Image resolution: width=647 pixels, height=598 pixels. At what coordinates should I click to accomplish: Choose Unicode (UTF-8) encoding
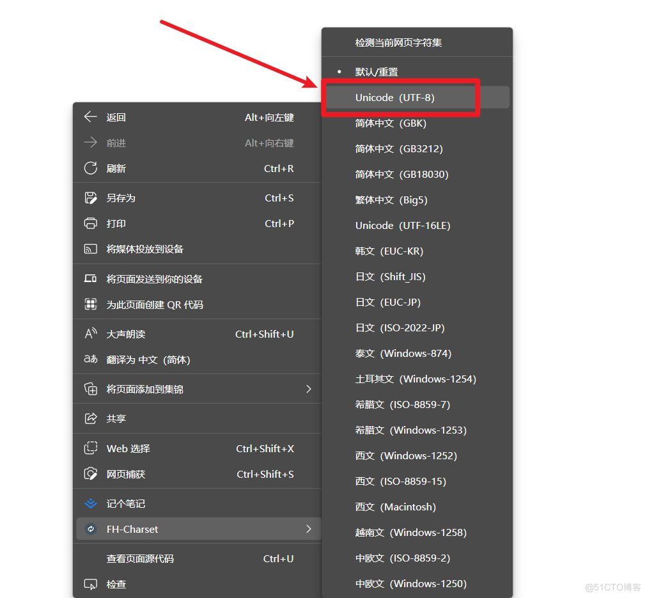394,97
